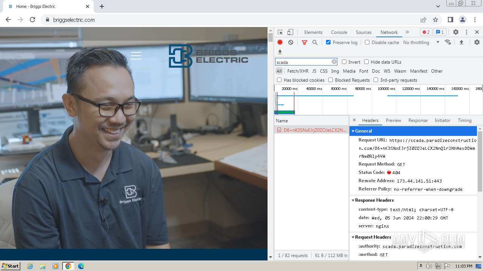
Task: Collapse the General headers section
Action: pyautogui.click(x=363, y=131)
